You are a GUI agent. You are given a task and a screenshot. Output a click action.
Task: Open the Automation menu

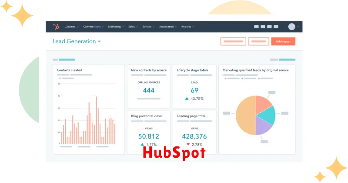[x=167, y=27]
